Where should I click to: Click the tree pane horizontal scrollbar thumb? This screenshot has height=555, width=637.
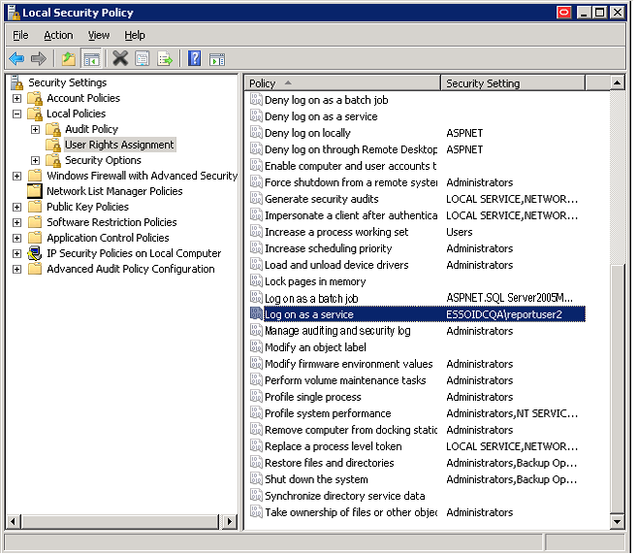(x=120, y=522)
